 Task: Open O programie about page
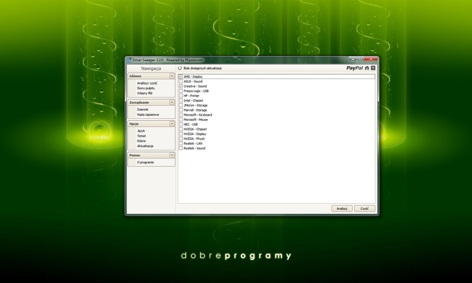coord(145,163)
